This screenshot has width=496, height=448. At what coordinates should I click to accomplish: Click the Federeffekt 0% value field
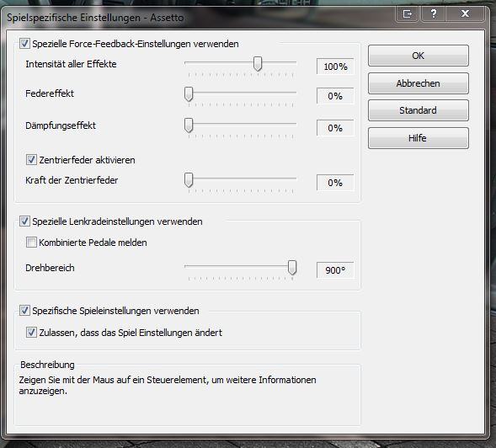tap(335, 96)
